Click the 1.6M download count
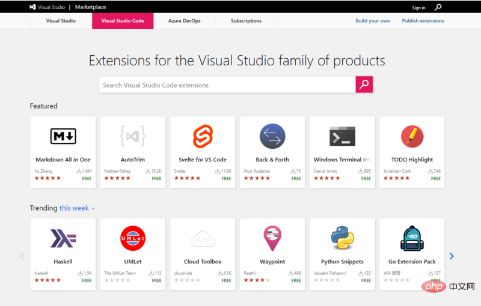The image size is (481, 306). click(84, 171)
